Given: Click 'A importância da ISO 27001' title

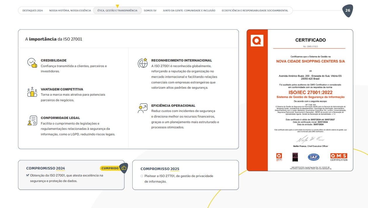Looking at the screenshot, I should [x=54, y=39].
